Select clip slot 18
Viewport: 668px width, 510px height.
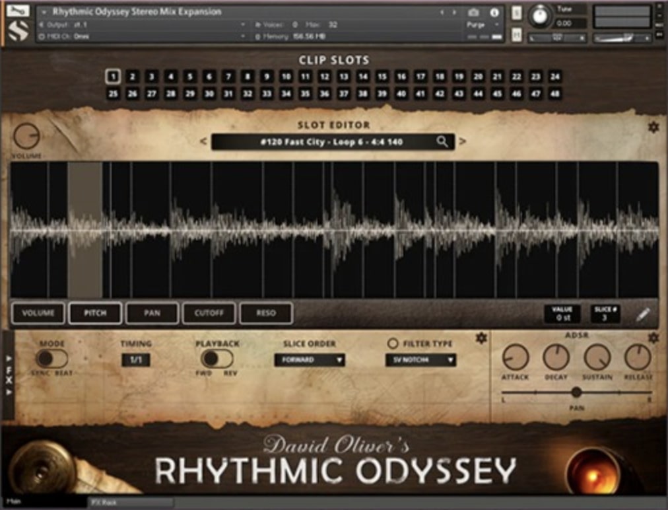[440, 77]
